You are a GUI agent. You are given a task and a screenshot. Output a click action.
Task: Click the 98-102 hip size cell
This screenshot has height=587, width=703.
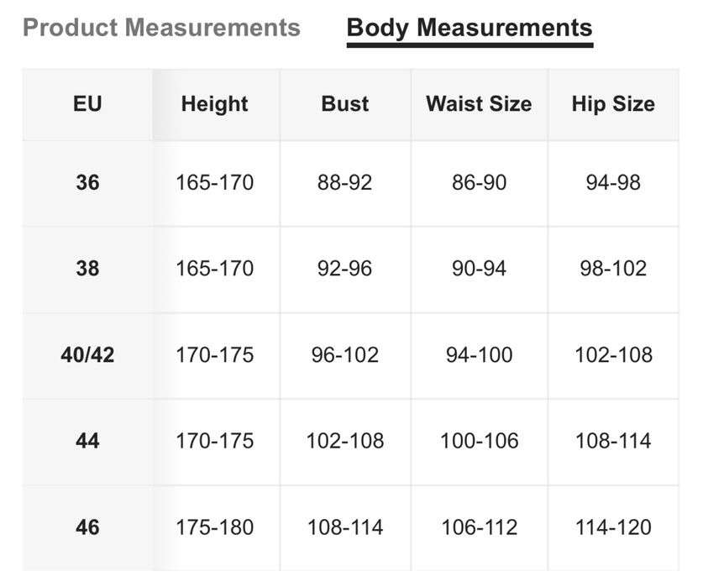click(613, 269)
